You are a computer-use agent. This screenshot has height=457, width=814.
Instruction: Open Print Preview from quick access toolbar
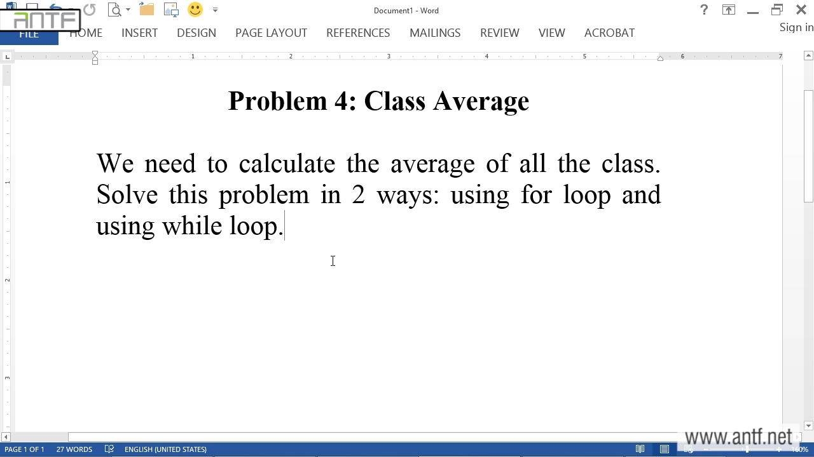[114, 10]
